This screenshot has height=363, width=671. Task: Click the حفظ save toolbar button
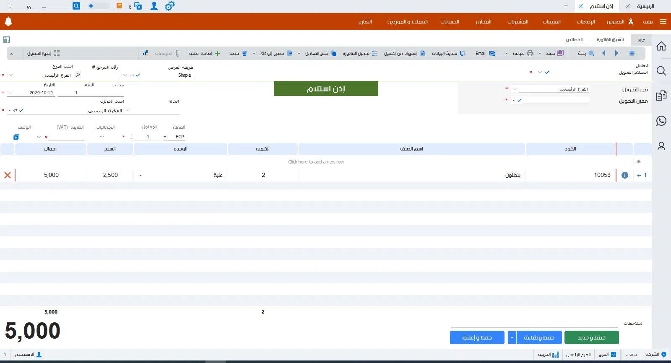[x=555, y=53]
